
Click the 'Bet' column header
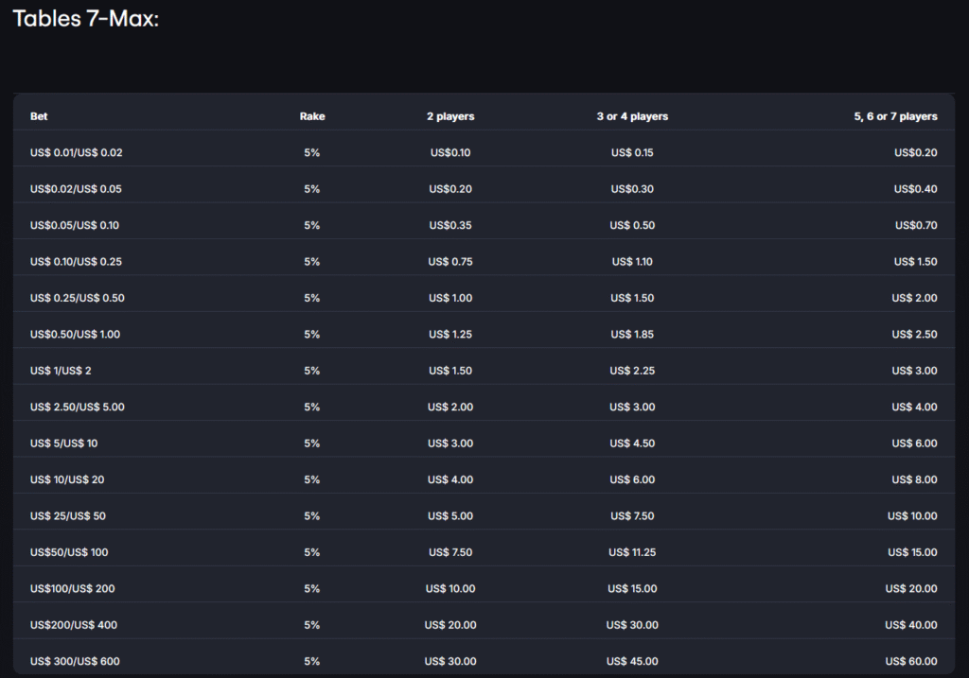point(39,116)
